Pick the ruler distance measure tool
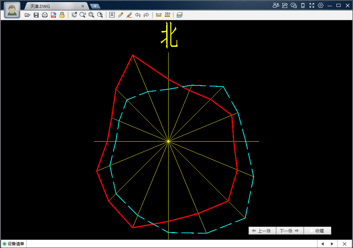This screenshot has height=248, width=353. pos(159,15)
